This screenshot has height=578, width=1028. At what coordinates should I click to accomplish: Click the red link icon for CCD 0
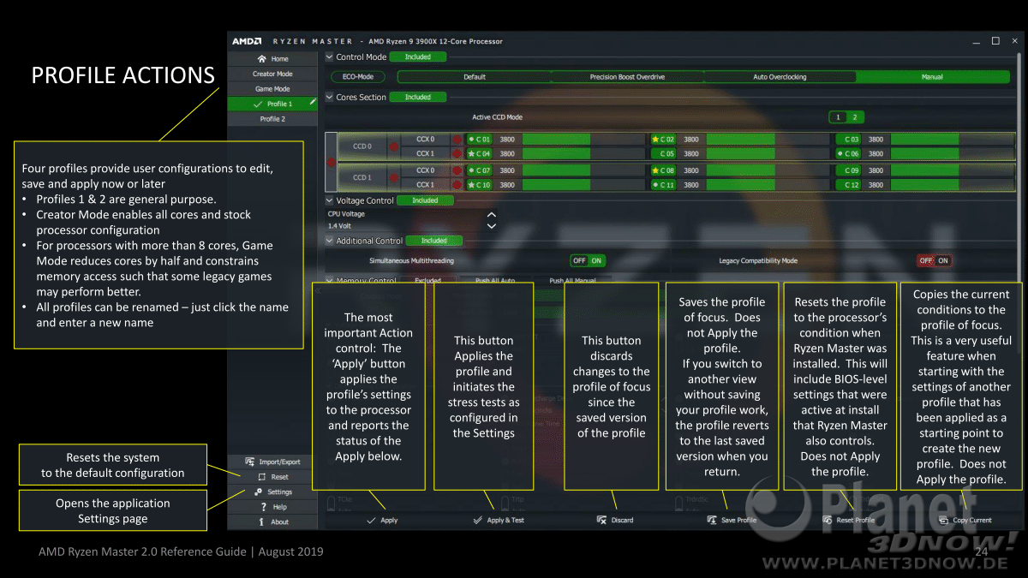pos(395,146)
